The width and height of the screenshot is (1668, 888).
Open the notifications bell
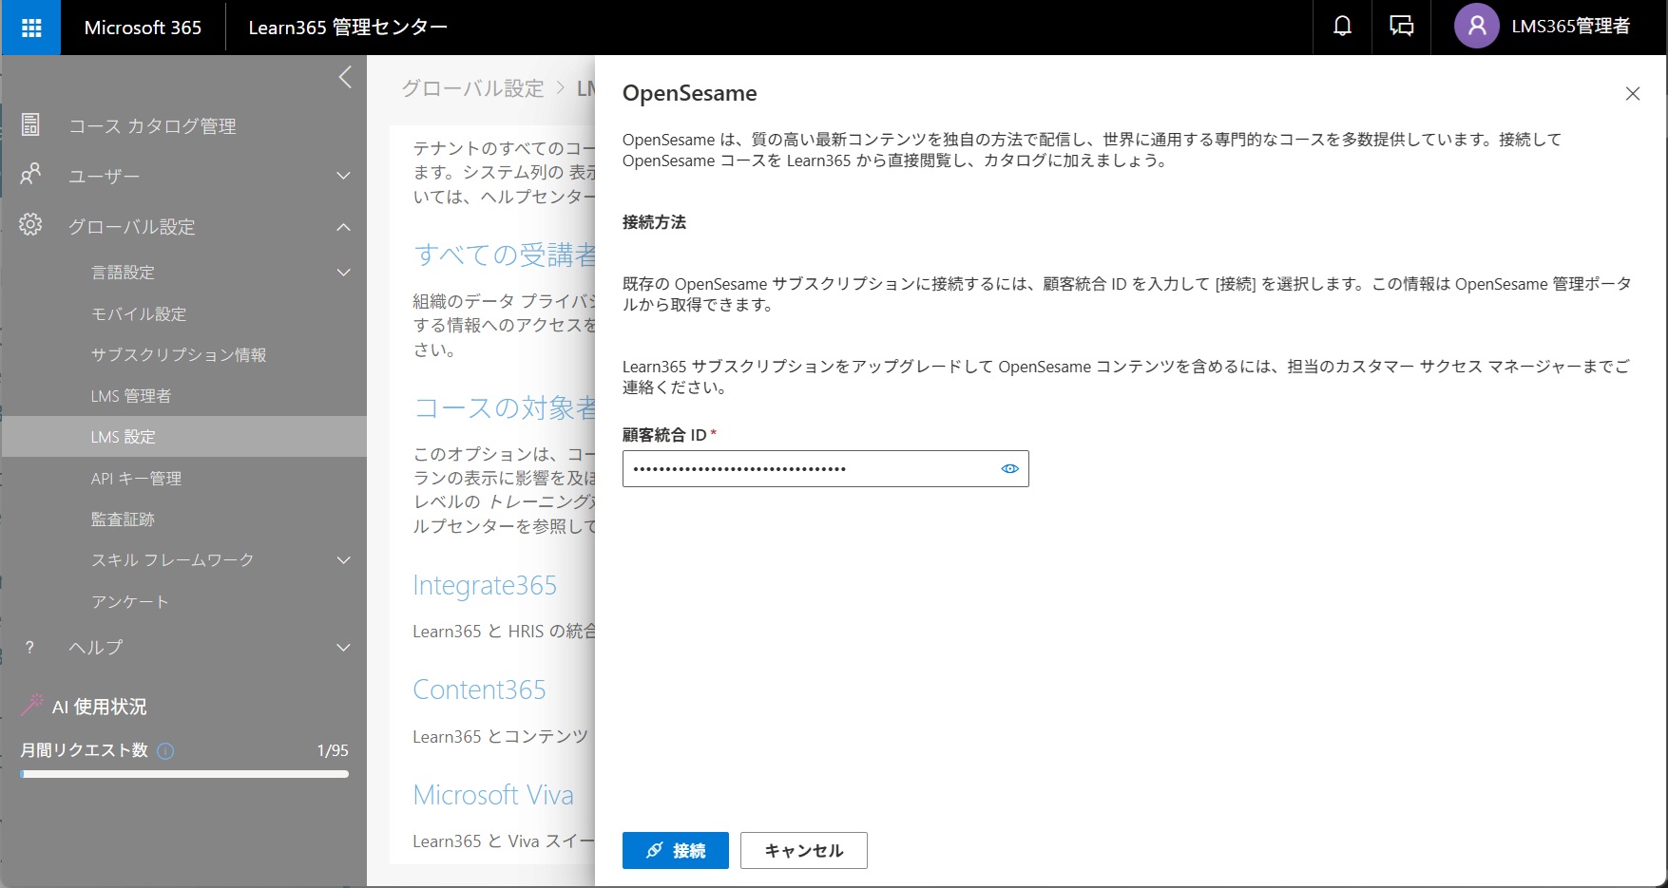[x=1342, y=27]
